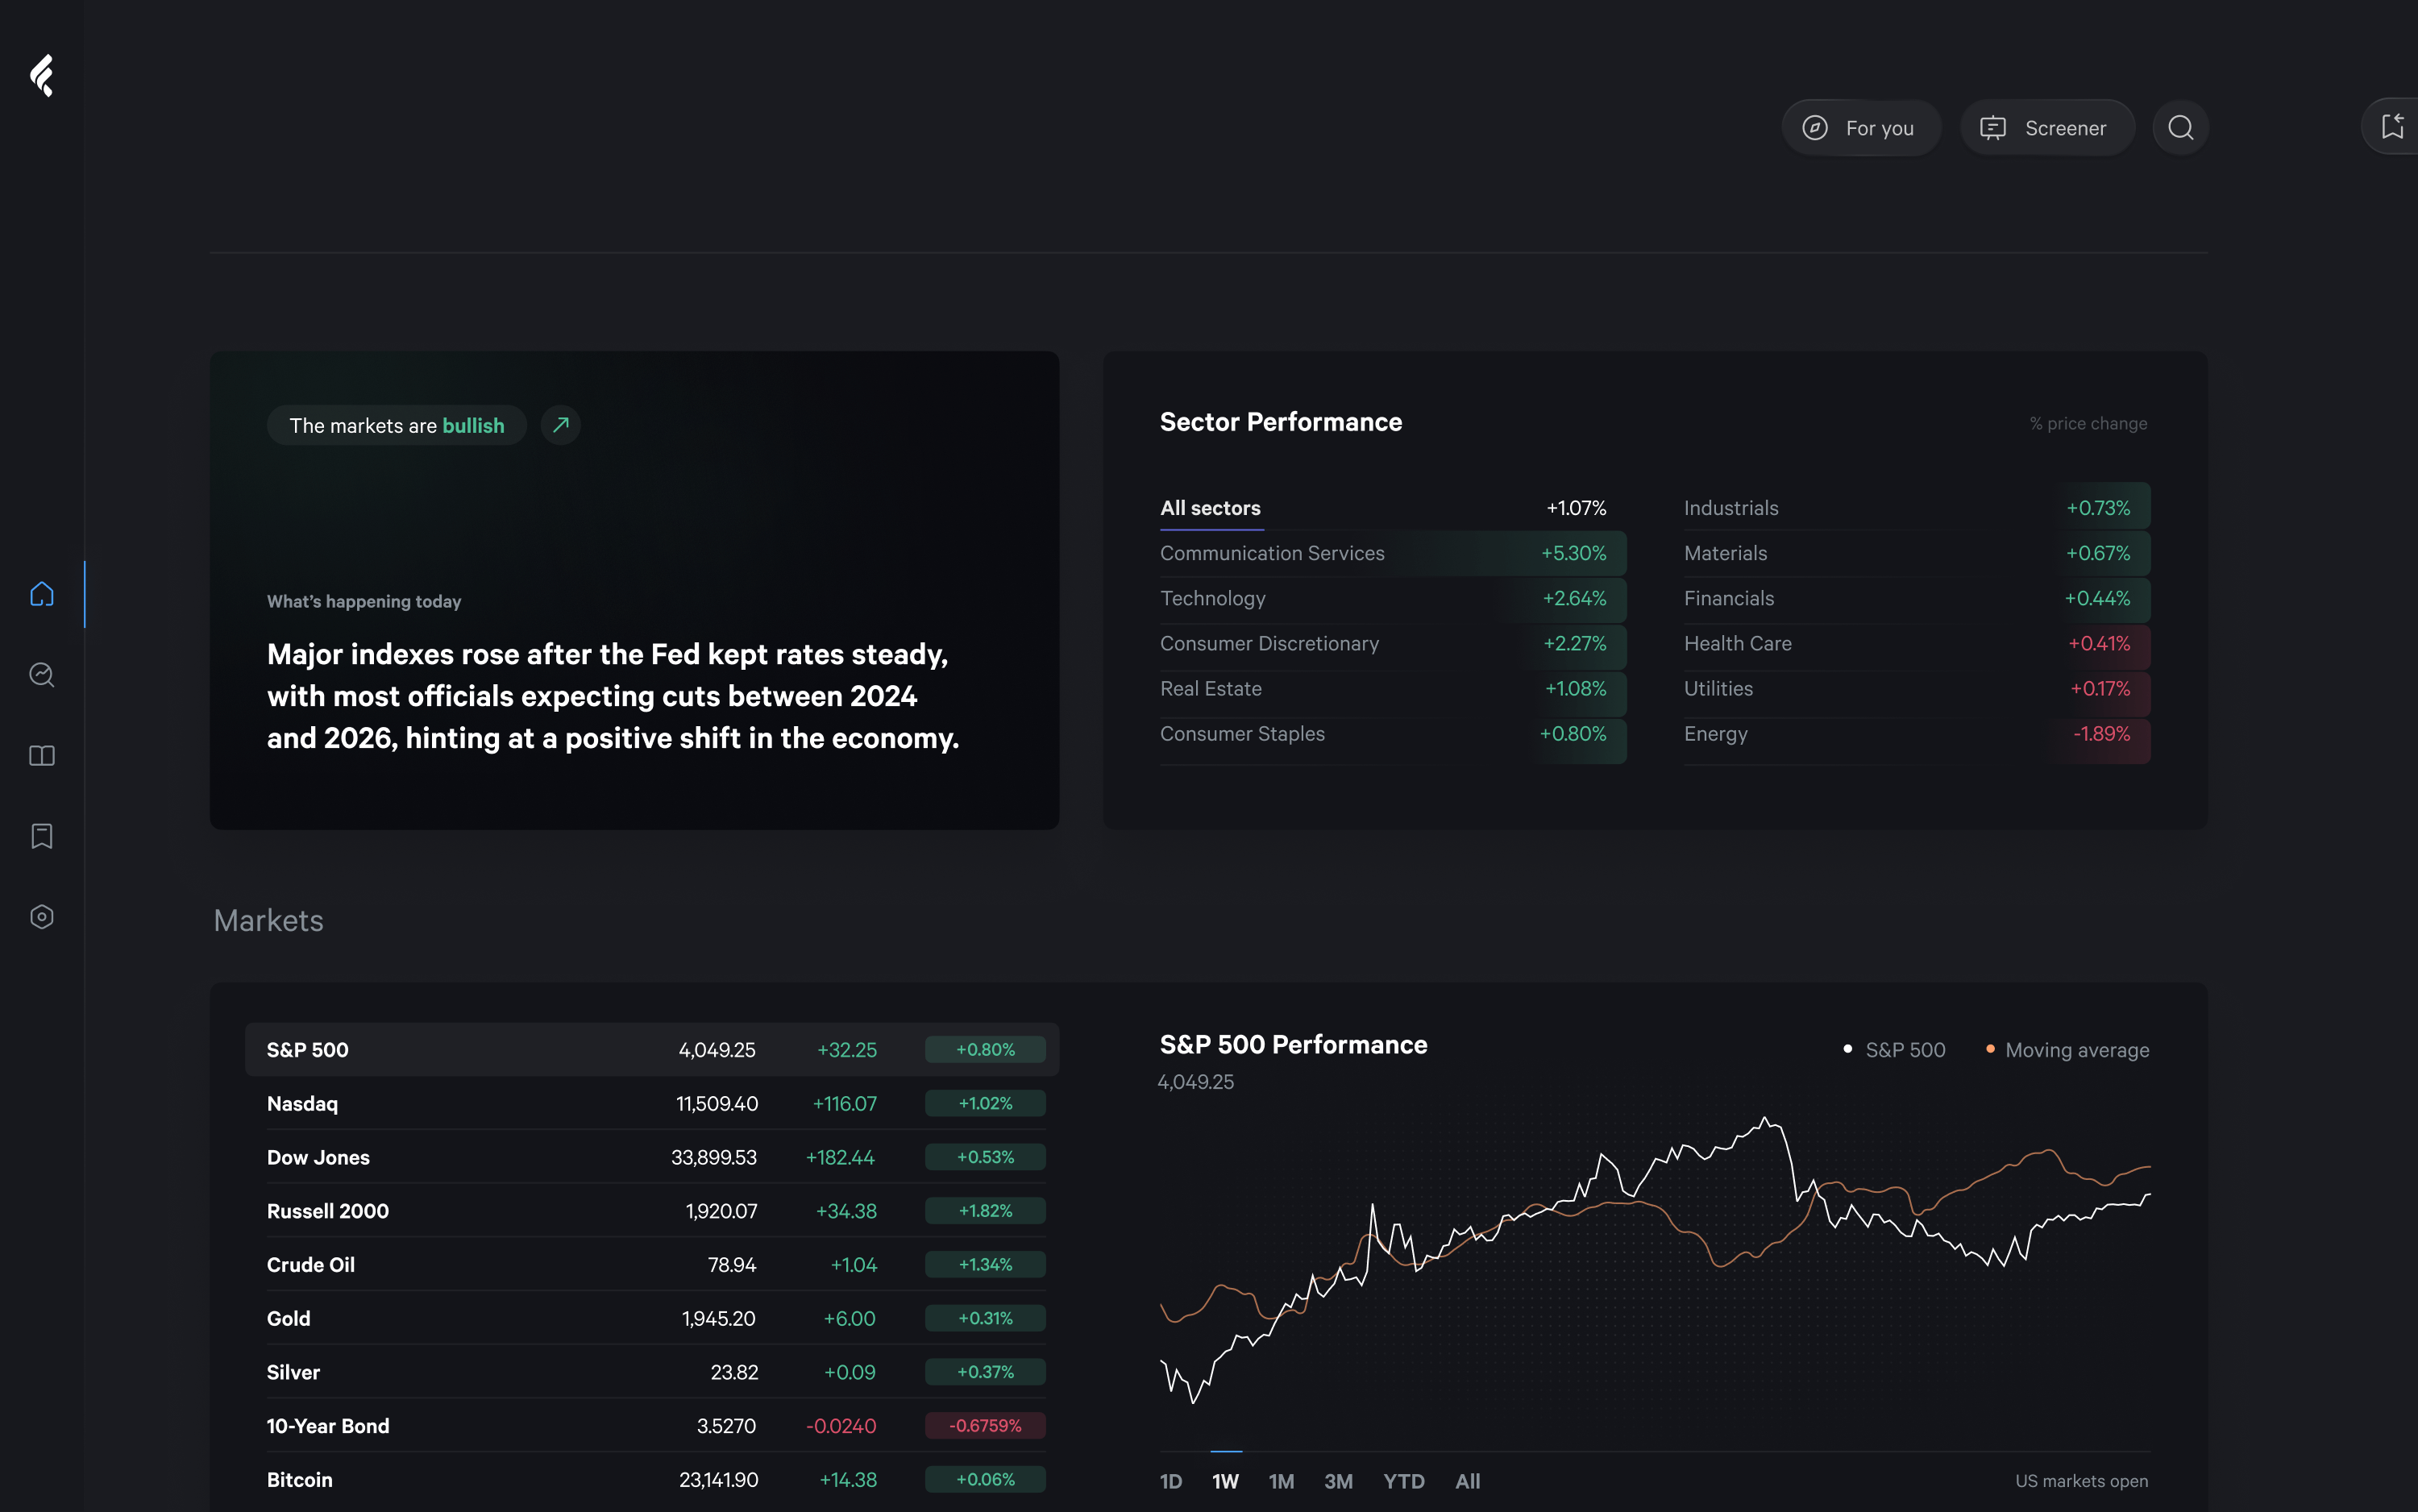The width and height of the screenshot is (2418, 1512).
Task: Toggle the For you feed view
Action: tap(1859, 126)
